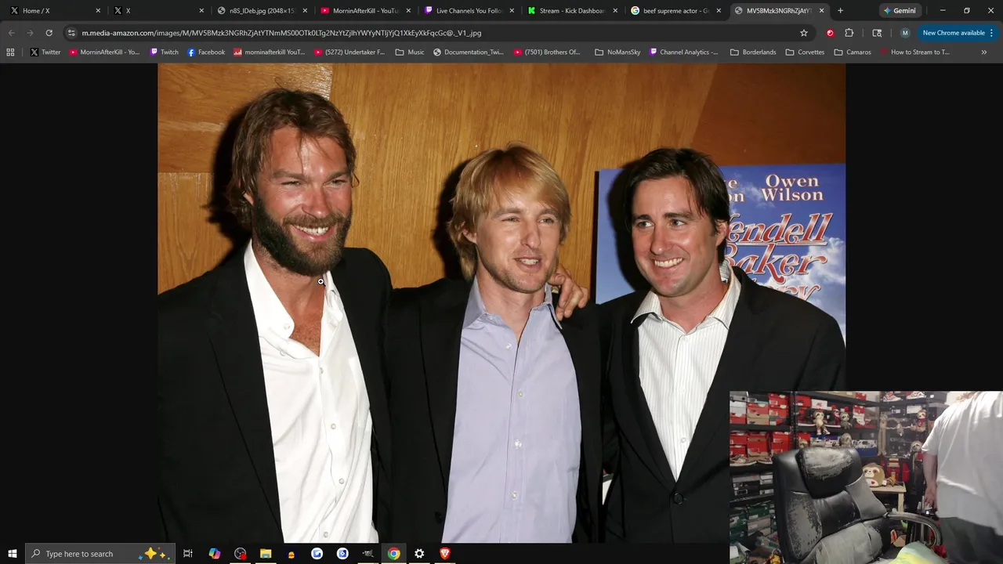
Task: Expand the Music bookmarks folder
Action: point(410,52)
